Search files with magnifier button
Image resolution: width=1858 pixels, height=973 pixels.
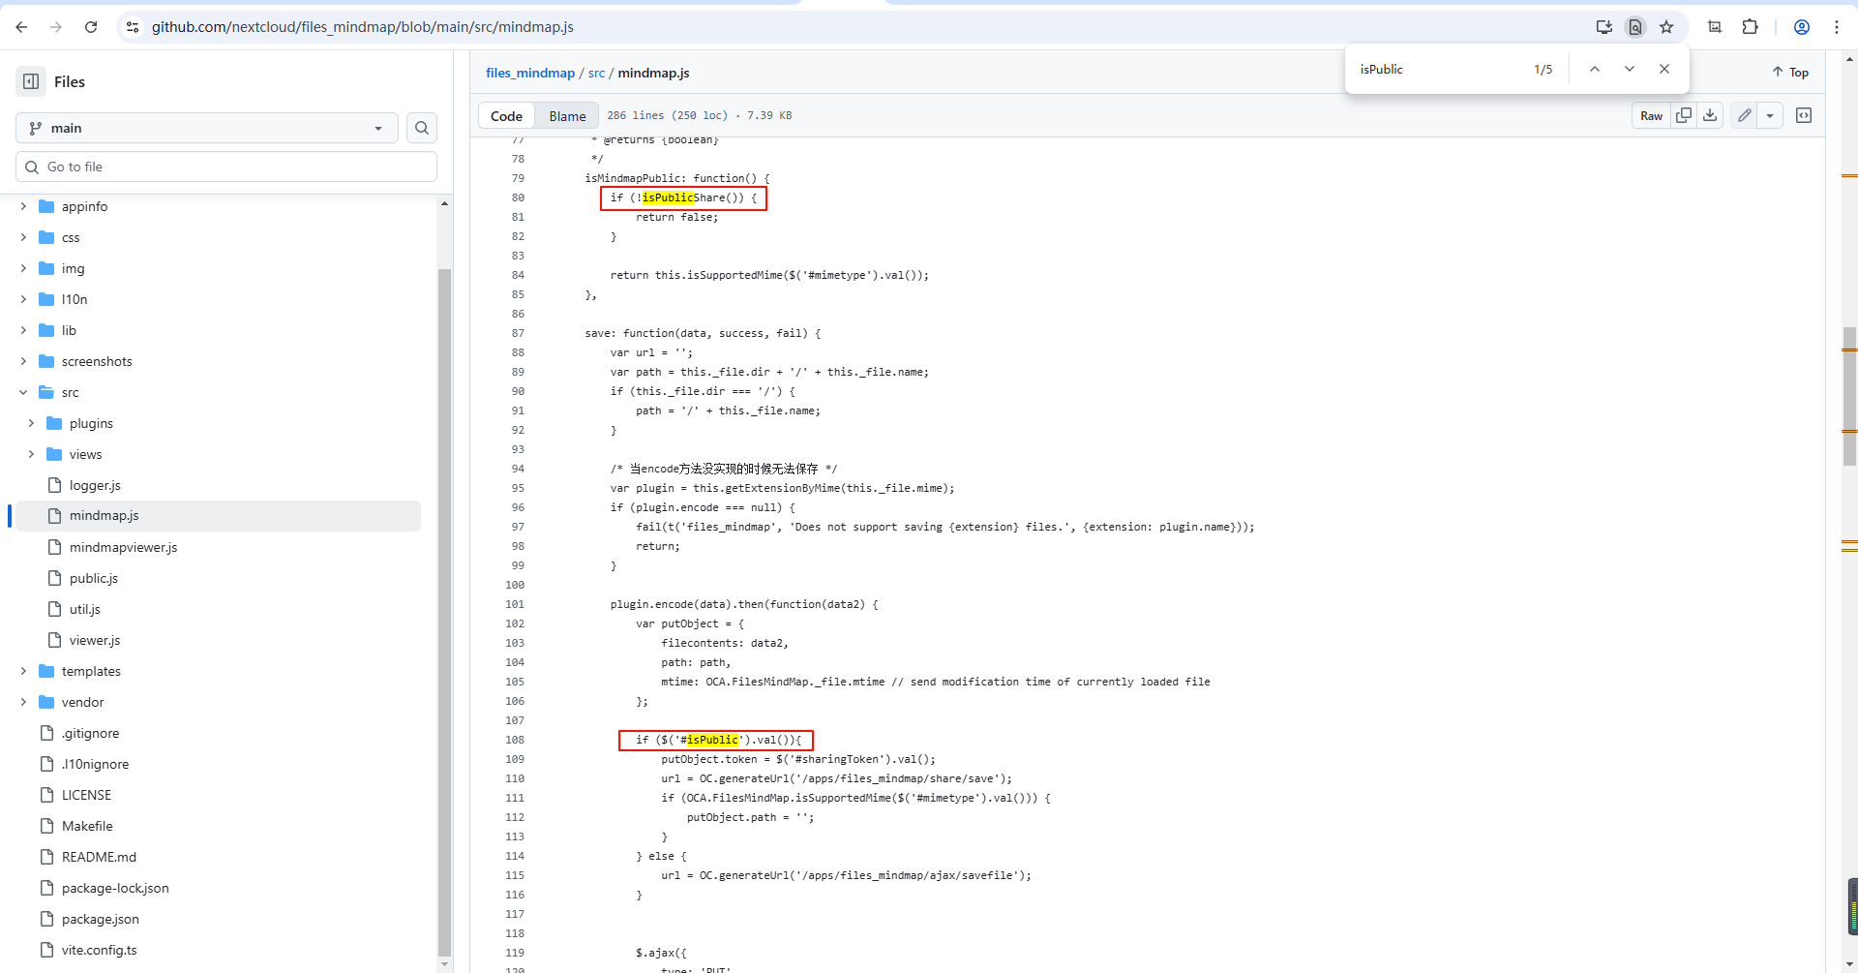pos(422,128)
